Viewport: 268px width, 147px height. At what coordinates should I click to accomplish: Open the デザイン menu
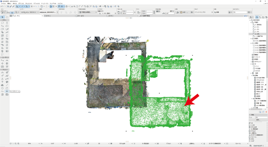coord(21,3)
